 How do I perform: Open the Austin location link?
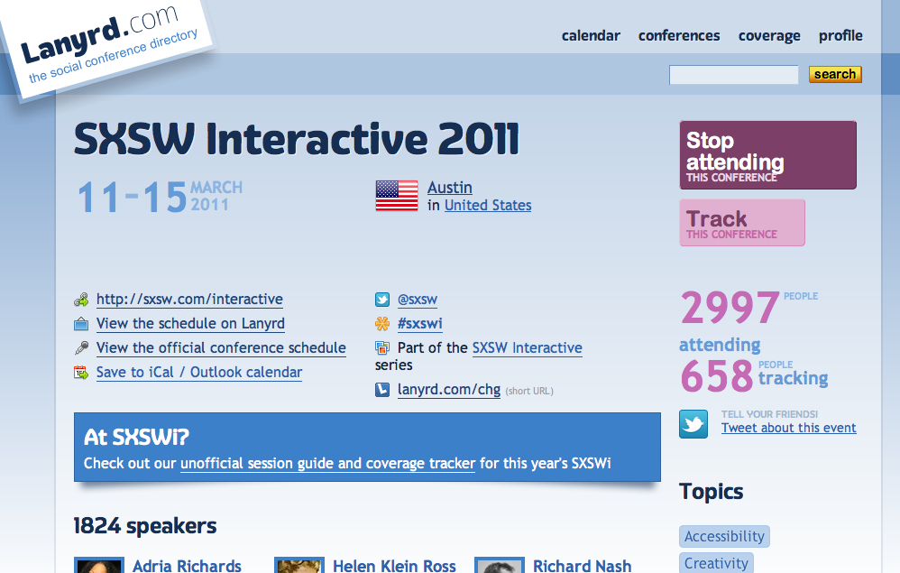pyautogui.click(x=450, y=188)
